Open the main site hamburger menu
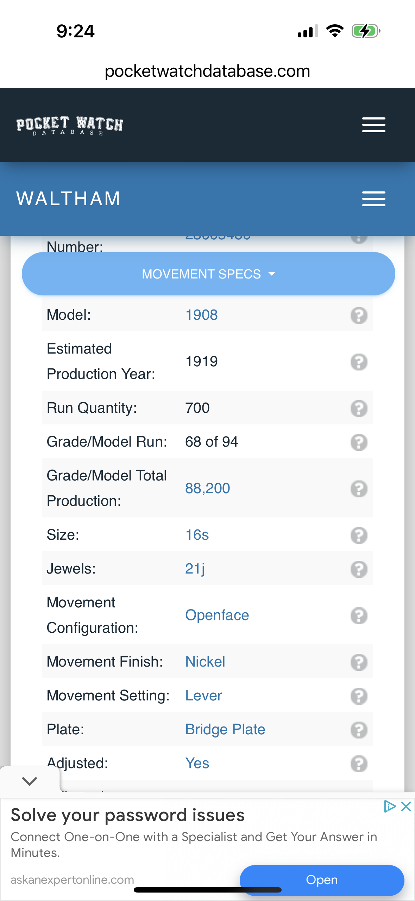This screenshot has height=901, width=415. 373,125
